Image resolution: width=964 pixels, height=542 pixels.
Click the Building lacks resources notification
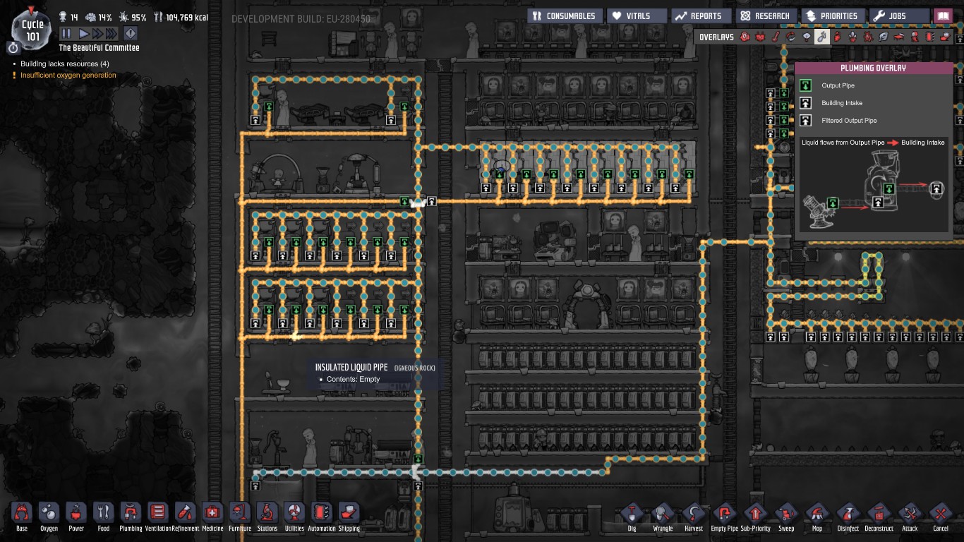[x=64, y=64]
